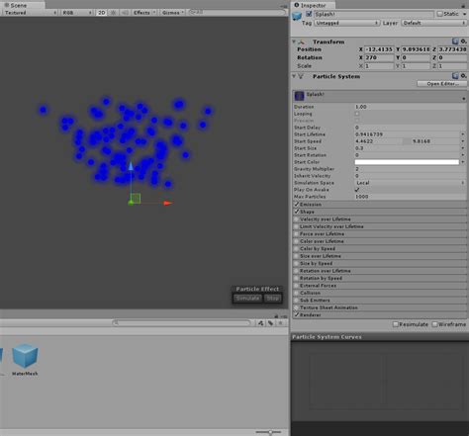469x436 pixels.
Task: Disable the Renderer module checkbox
Action: (297, 315)
